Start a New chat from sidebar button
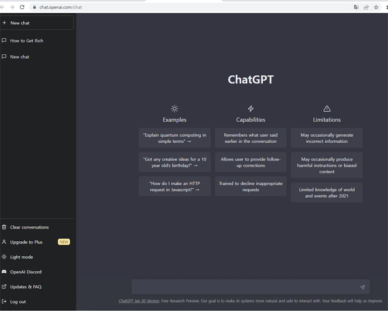 pyautogui.click(x=37, y=23)
